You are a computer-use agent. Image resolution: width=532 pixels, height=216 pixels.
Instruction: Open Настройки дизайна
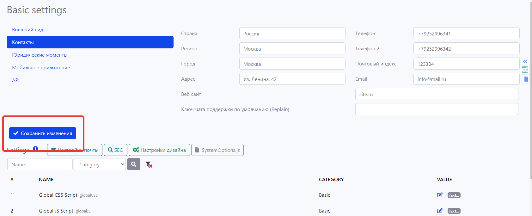tap(159, 150)
